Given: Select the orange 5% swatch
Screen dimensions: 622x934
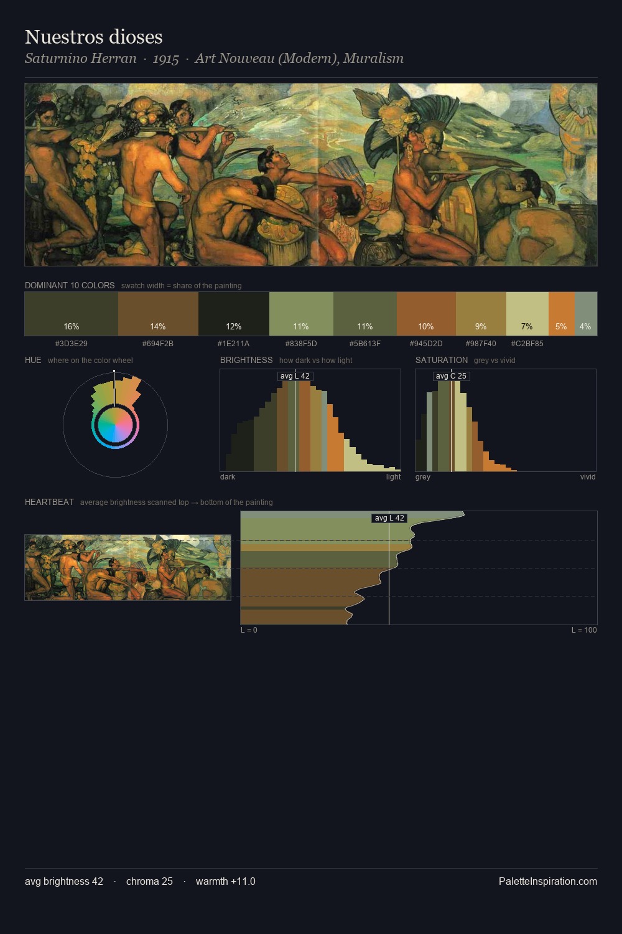Looking at the screenshot, I should pyautogui.click(x=562, y=314).
